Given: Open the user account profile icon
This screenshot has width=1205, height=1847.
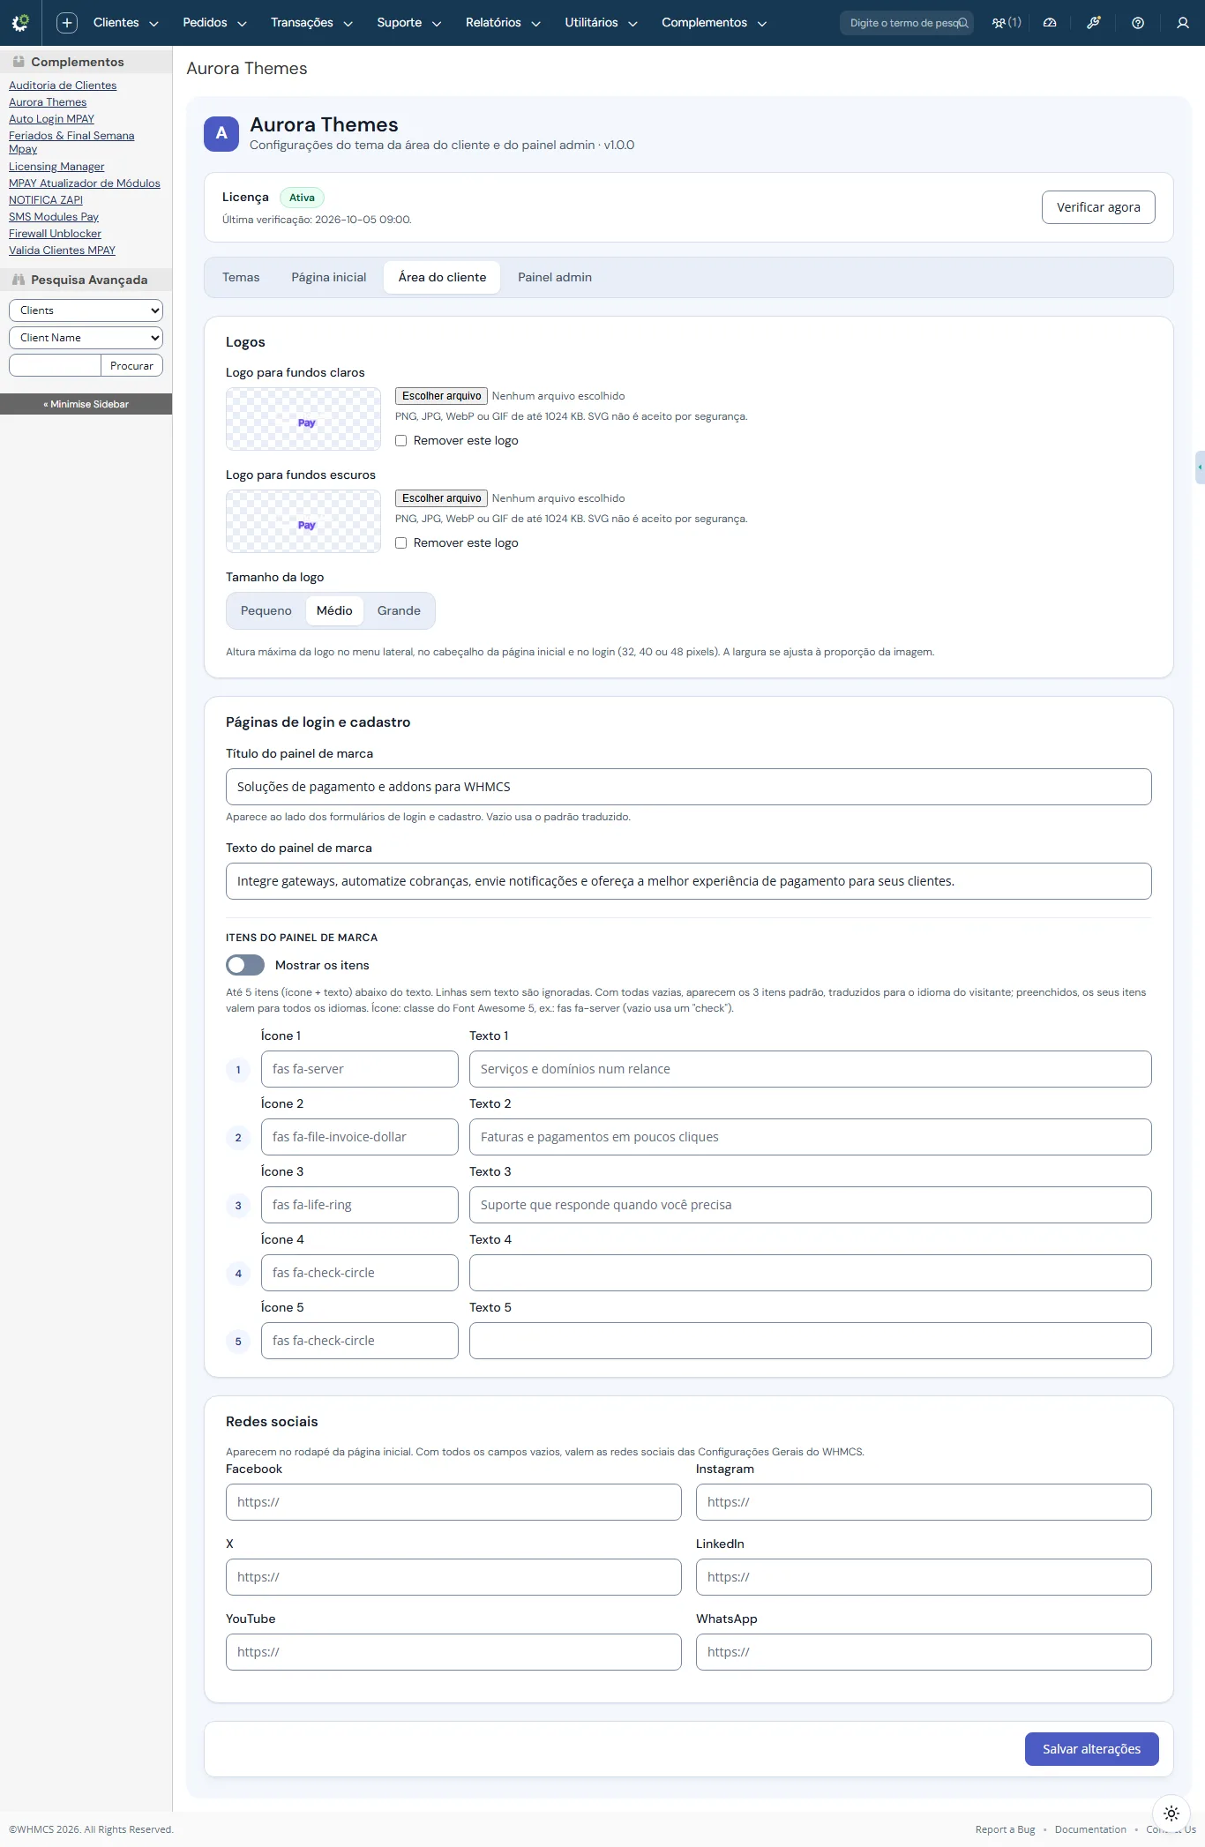Looking at the screenshot, I should [x=1183, y=23].
